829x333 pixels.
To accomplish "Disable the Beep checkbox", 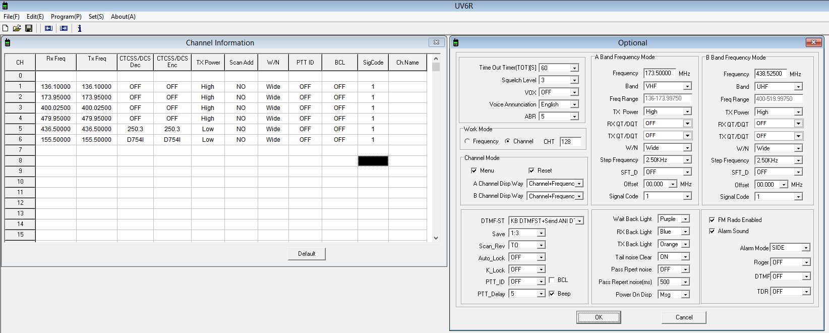I will click(552, 294).
